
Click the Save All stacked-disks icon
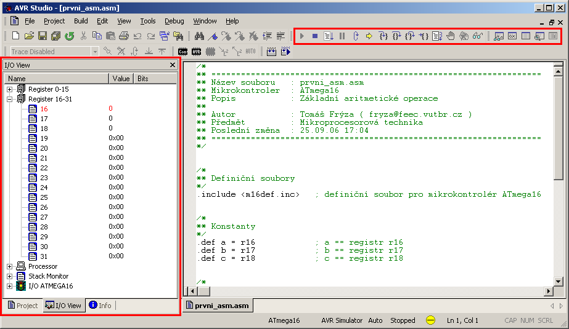55,36
